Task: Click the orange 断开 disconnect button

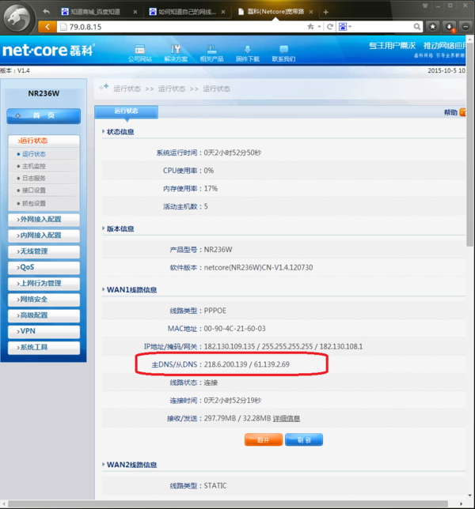Action: tap(264, 440)
